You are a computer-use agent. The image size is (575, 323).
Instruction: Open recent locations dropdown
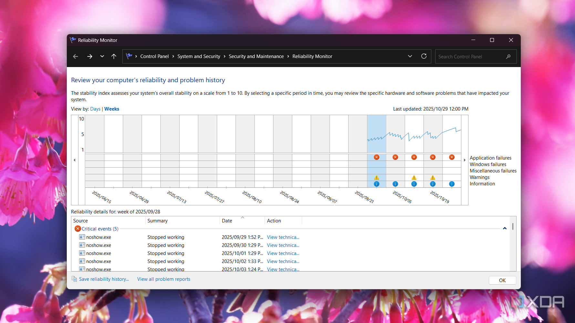(x=102, y=56)
